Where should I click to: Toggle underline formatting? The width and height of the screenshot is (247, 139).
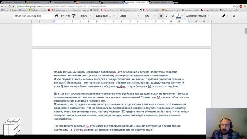(173, 16)
